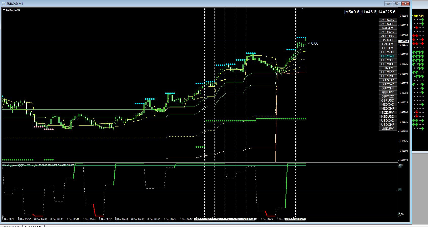428x227 pixels.
Task: Open the USDCHF pair button
Action: pyautogui.click(x=388, y=125)
